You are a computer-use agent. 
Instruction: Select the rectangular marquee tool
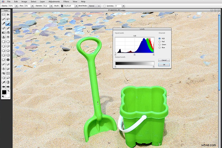(3, 14)
